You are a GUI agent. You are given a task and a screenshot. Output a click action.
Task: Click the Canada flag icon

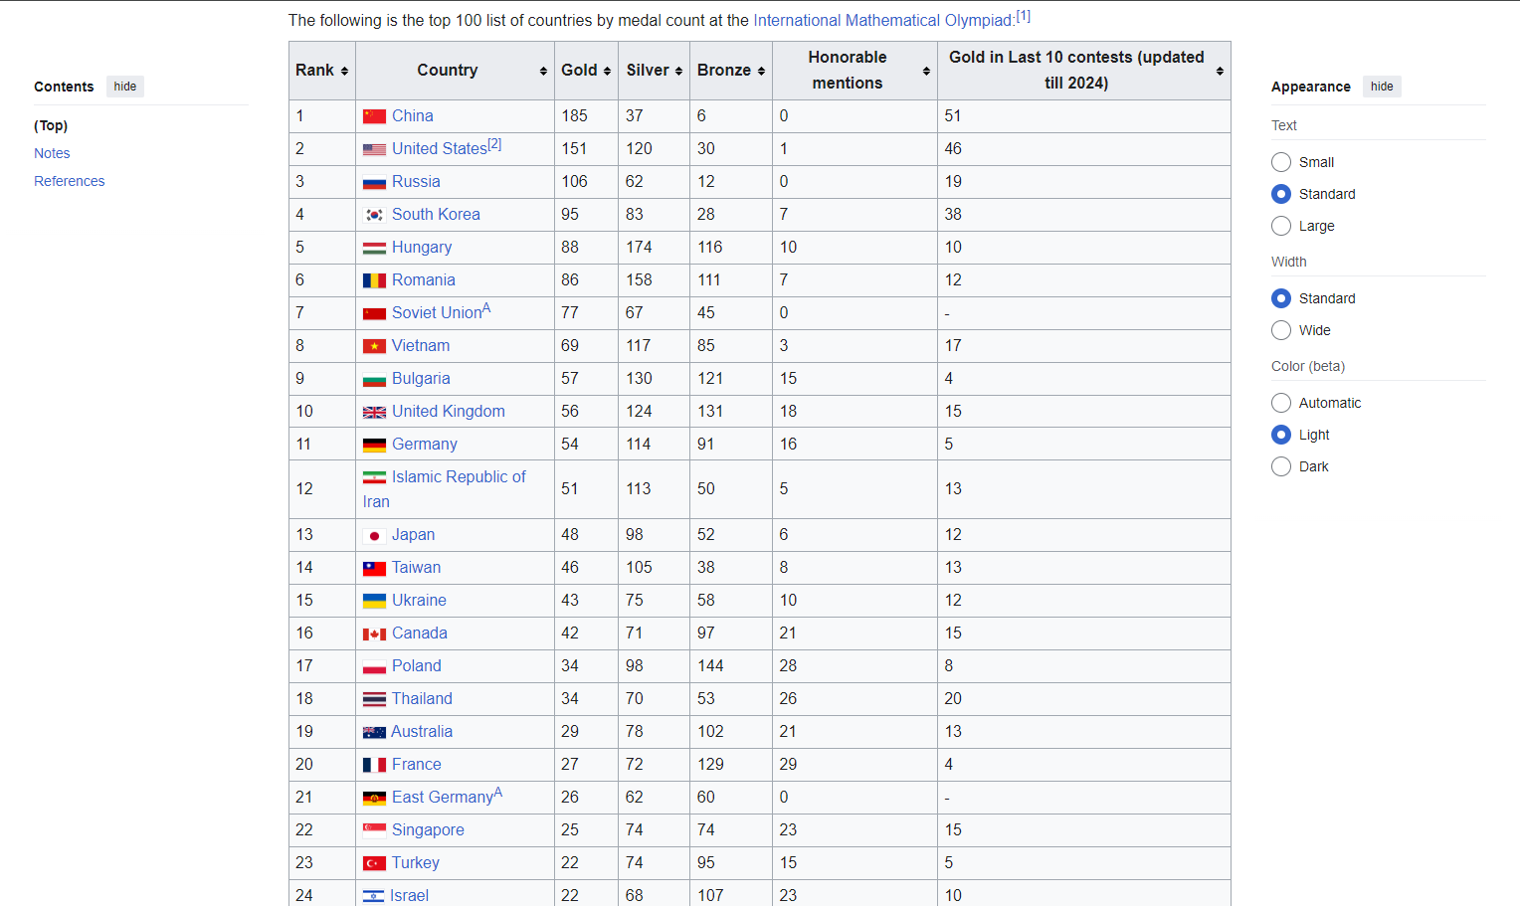[x=374, y=634]
